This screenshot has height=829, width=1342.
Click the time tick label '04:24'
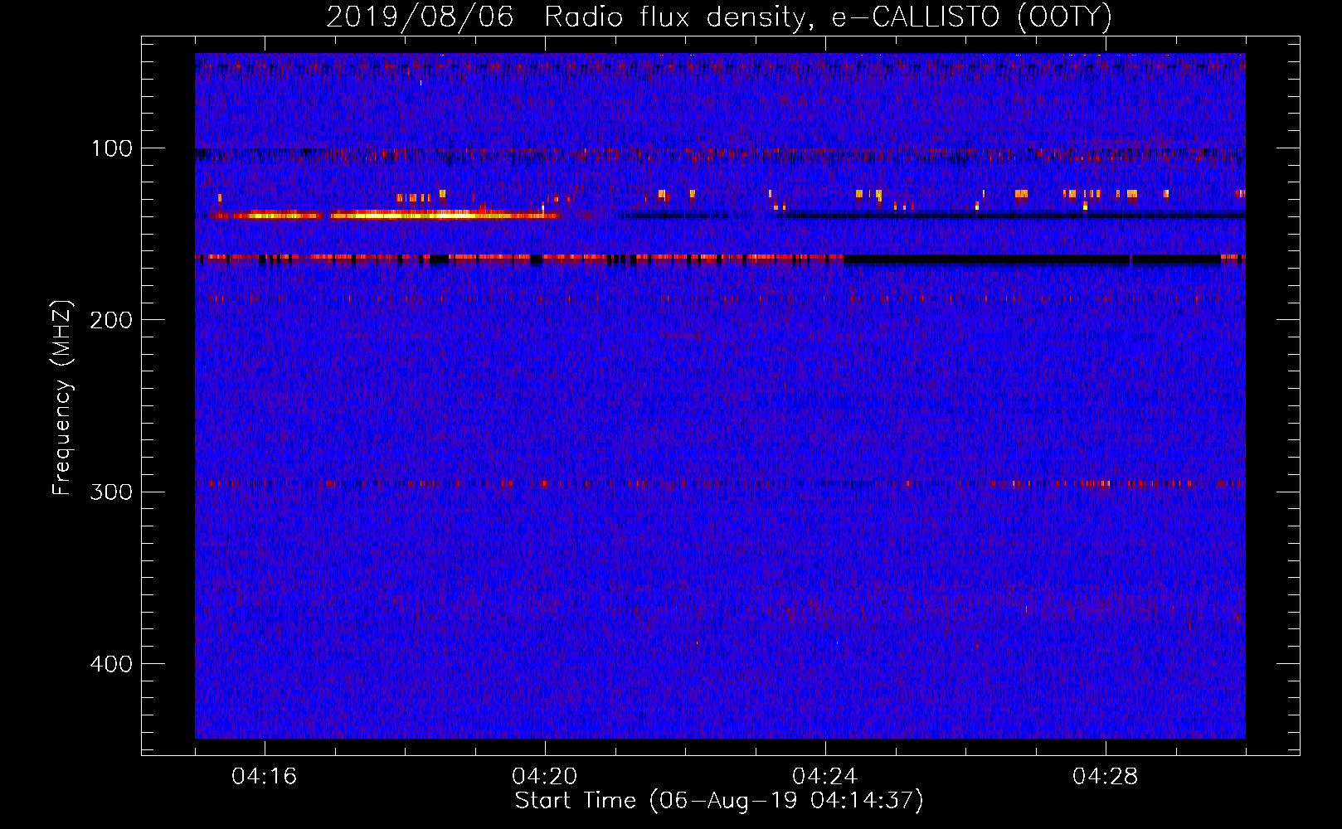point(825,777)
